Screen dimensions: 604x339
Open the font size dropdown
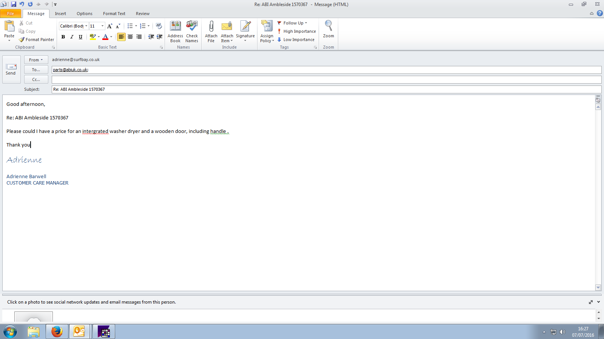(102, 26)
